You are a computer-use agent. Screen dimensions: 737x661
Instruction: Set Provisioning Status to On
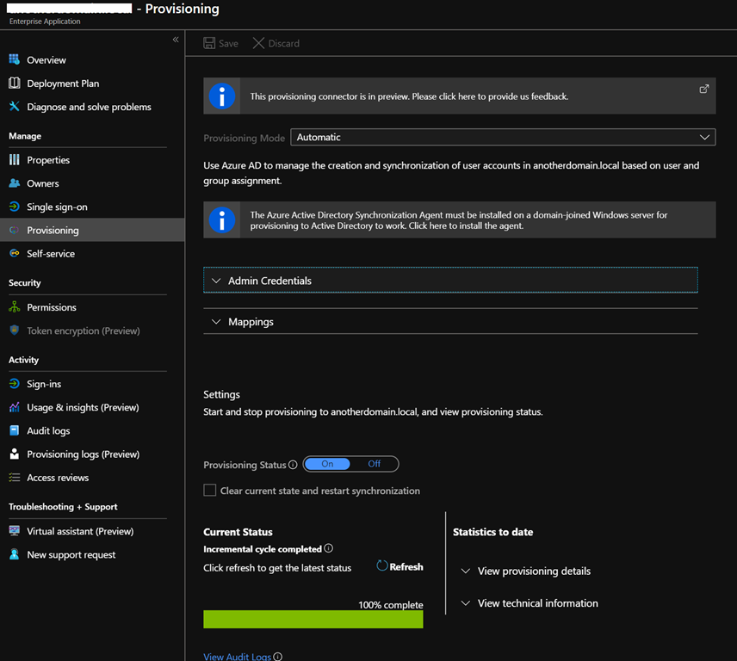(x=327, y=464)
